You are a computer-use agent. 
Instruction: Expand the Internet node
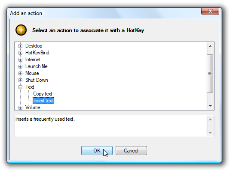20,60
